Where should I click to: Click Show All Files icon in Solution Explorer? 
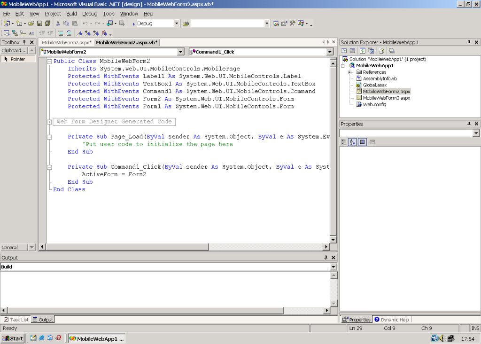pos(381,51)
